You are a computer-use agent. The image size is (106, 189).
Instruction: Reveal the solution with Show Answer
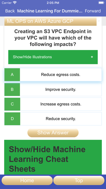[x=53, y=133]
